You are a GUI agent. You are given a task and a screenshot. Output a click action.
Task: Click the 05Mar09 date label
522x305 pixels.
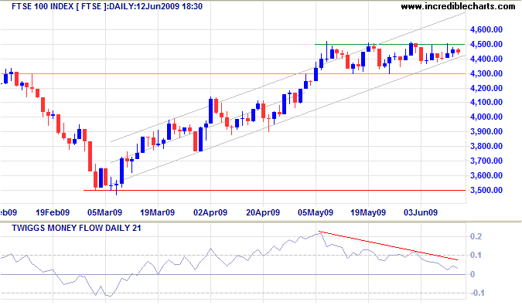(105, 212)
